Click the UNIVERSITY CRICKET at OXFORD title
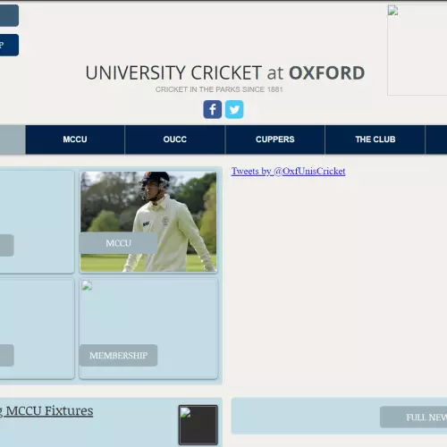The image size is (447, 447). click(x=225, y=72)
